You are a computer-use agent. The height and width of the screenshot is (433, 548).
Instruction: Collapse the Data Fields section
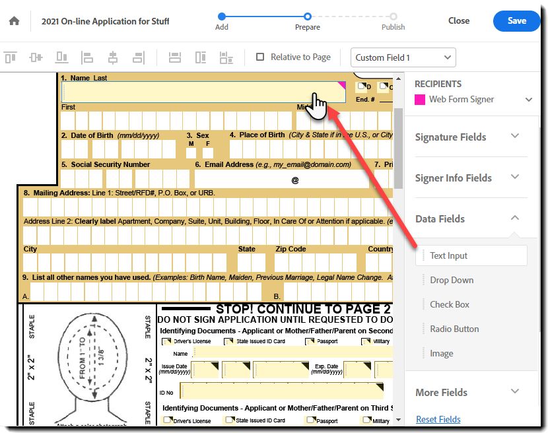[515, 218]
